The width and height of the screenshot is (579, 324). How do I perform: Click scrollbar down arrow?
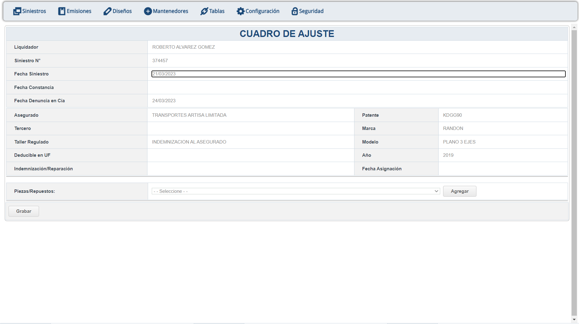click(x=574, y=320)
